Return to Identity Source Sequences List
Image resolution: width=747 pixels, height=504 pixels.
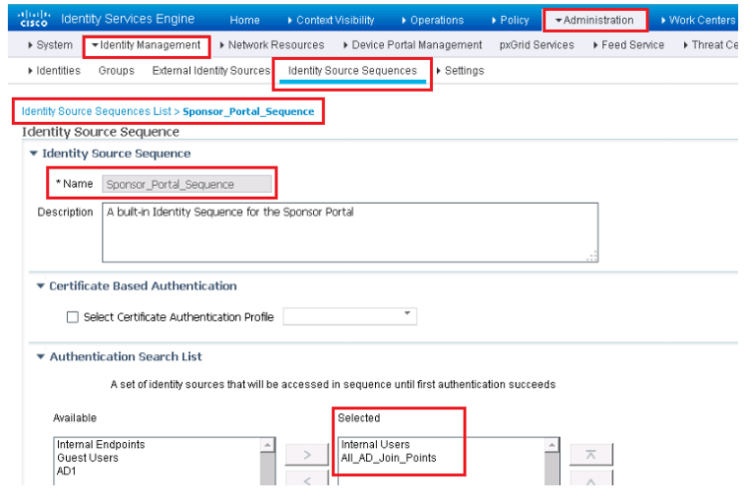click(96, 111)
